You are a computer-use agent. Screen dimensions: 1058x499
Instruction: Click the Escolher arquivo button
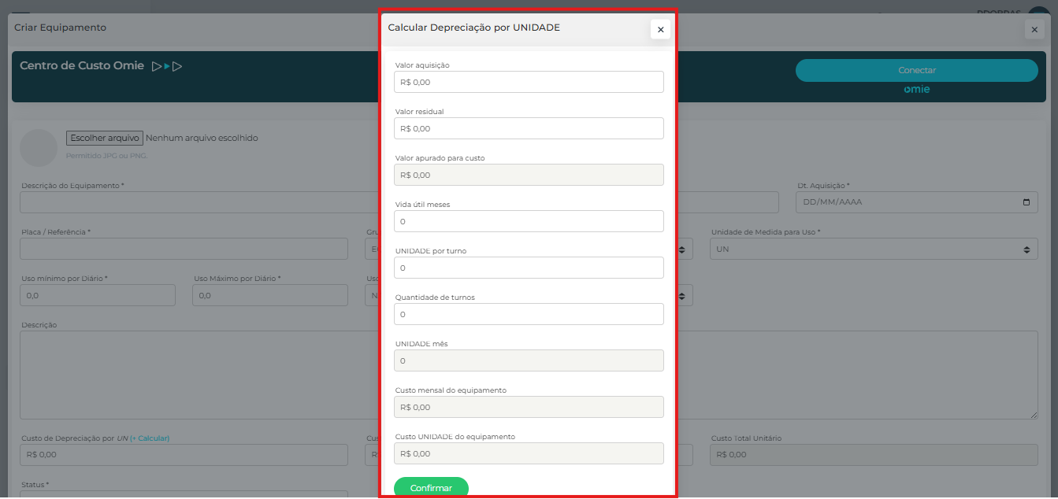pos(105,138)
